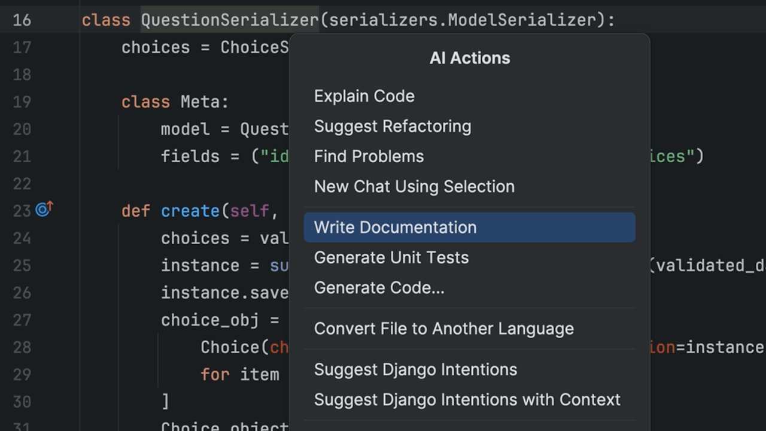The image size is (766, 431).
Task: Place cursor on the QuestionSerializer class name
Action: pyautogui.click(x=229, y=20)
